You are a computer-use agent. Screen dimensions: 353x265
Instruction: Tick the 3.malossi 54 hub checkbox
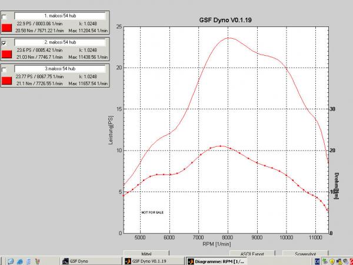pos(4,70)
